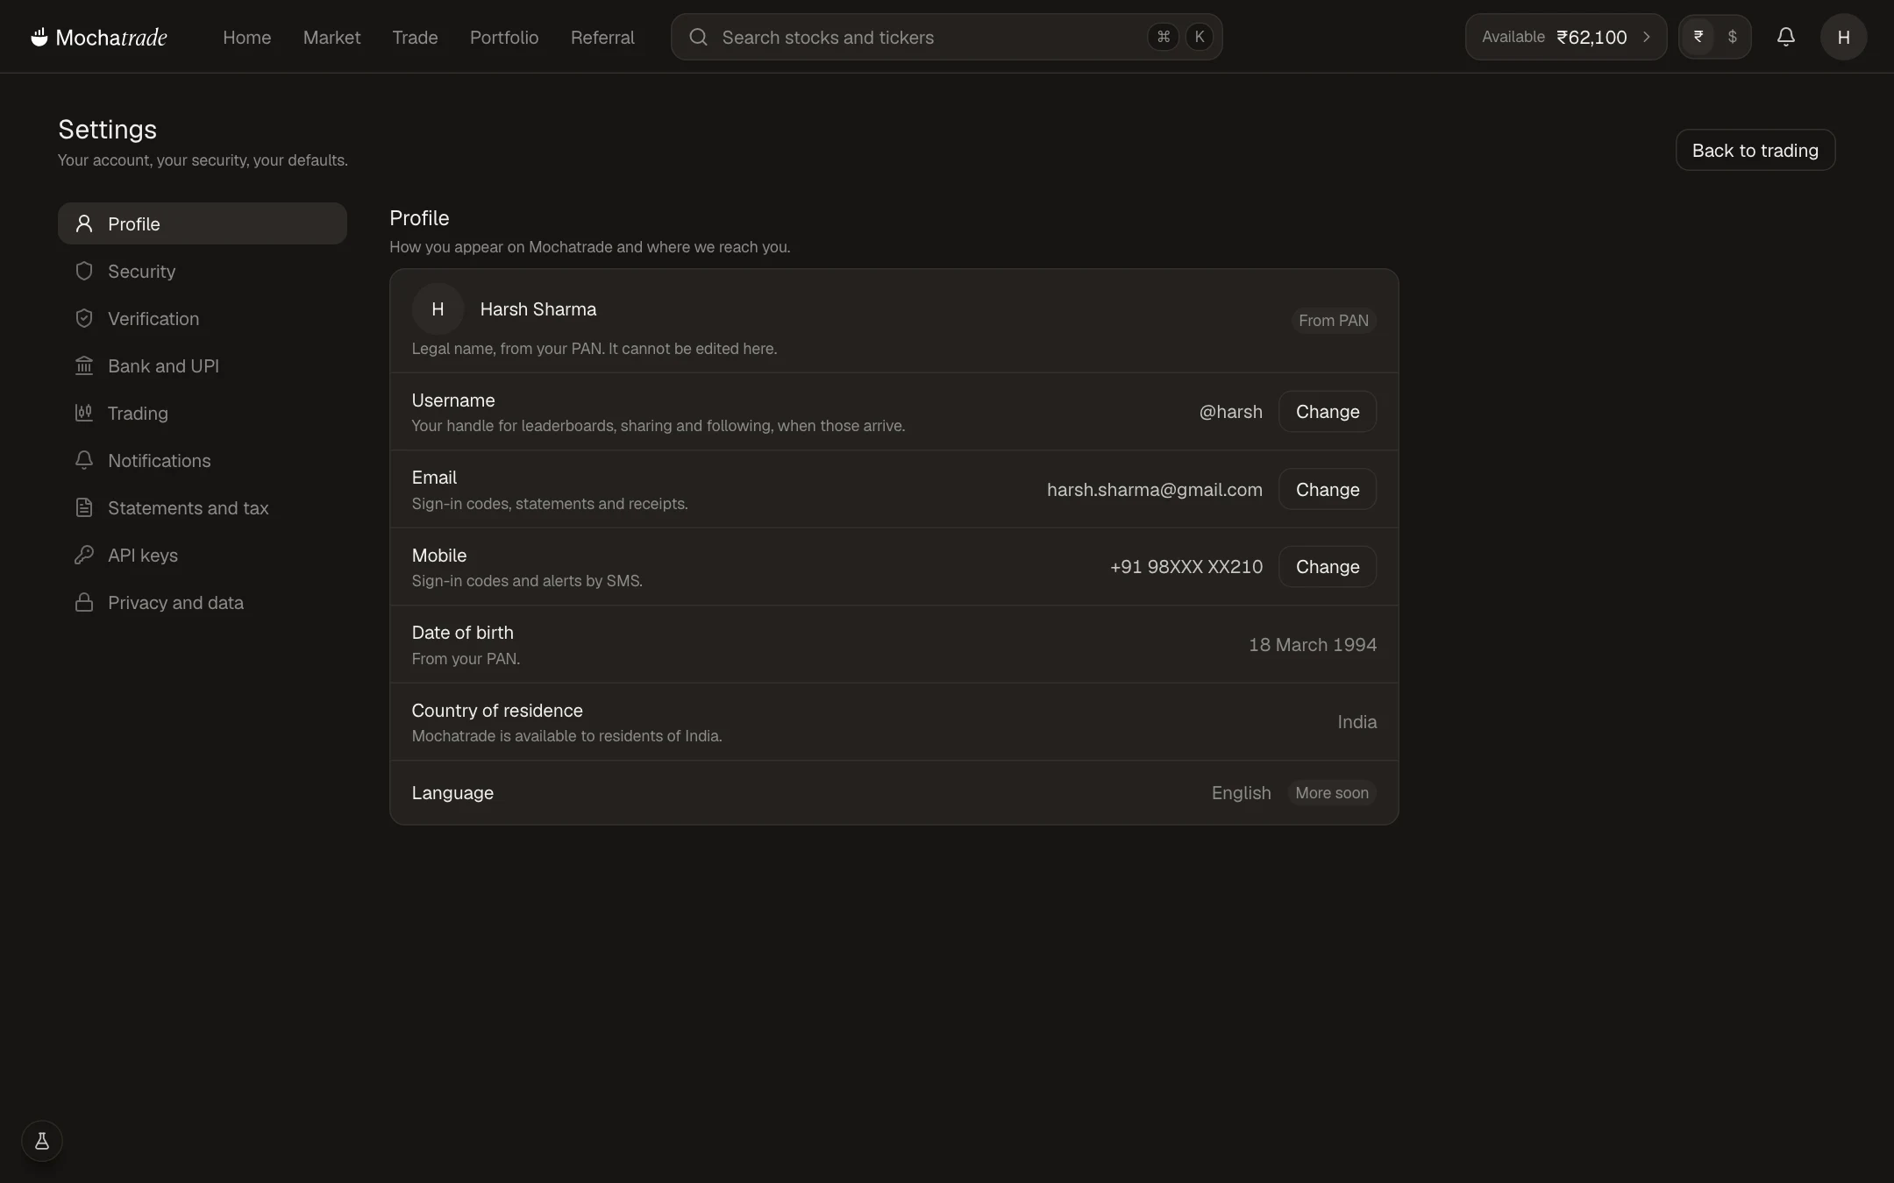Click the More soon language badge
This screenshot has width=1894, height=1183.
click(1332, 792)
